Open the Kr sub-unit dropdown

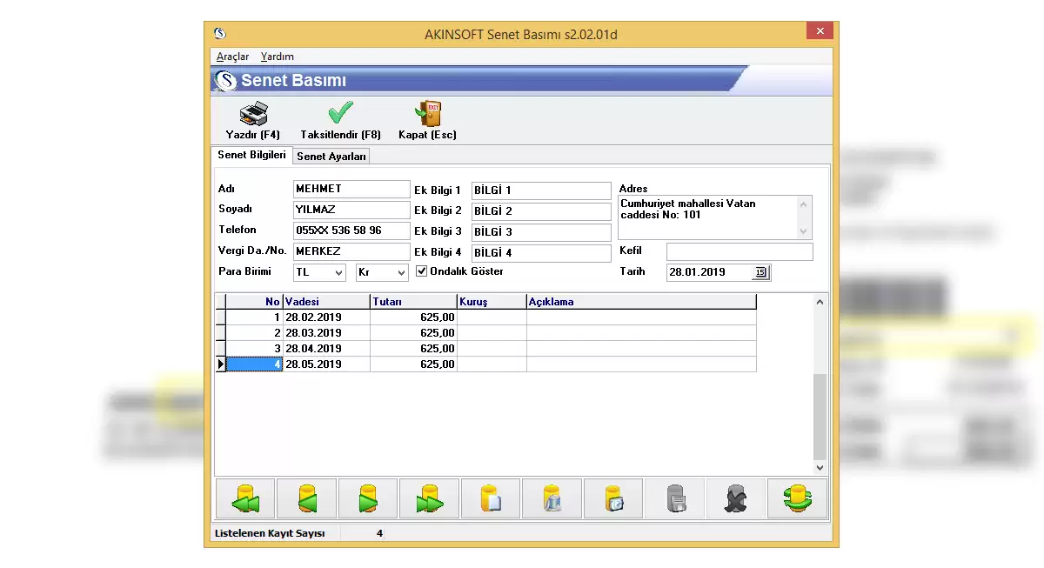pos(400,273)
